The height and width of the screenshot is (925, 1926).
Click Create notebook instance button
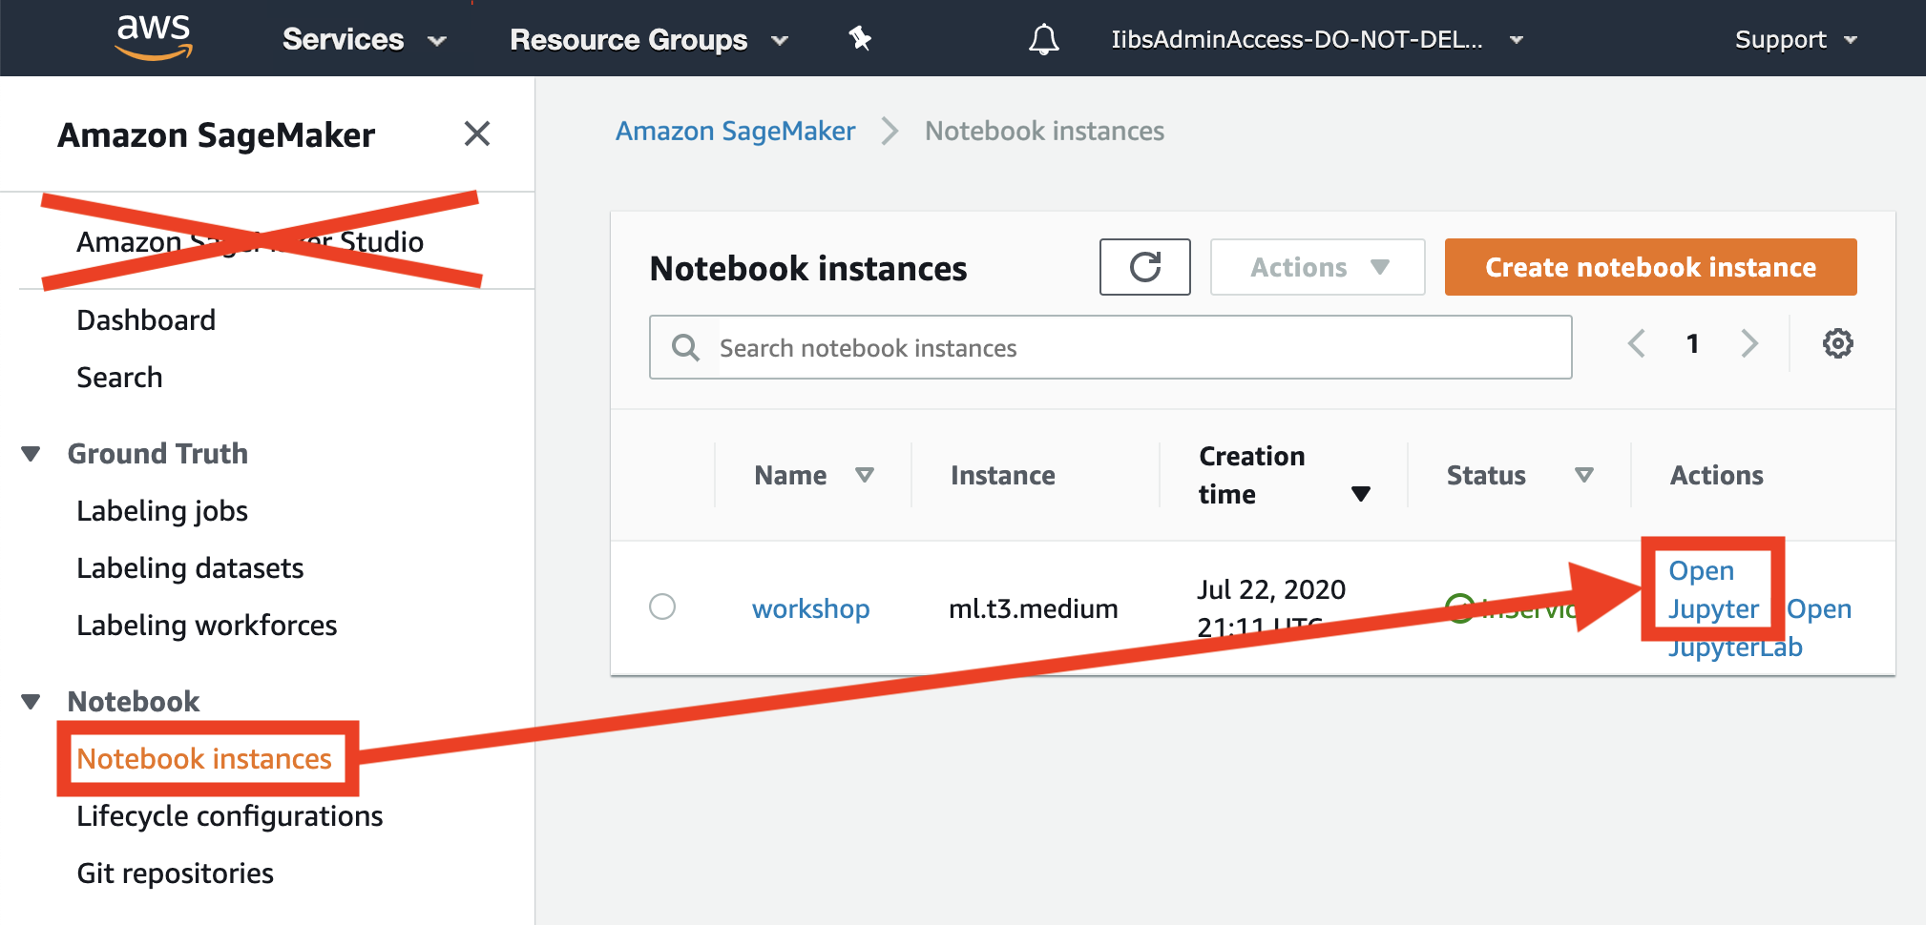click(x=1650, y=267)
